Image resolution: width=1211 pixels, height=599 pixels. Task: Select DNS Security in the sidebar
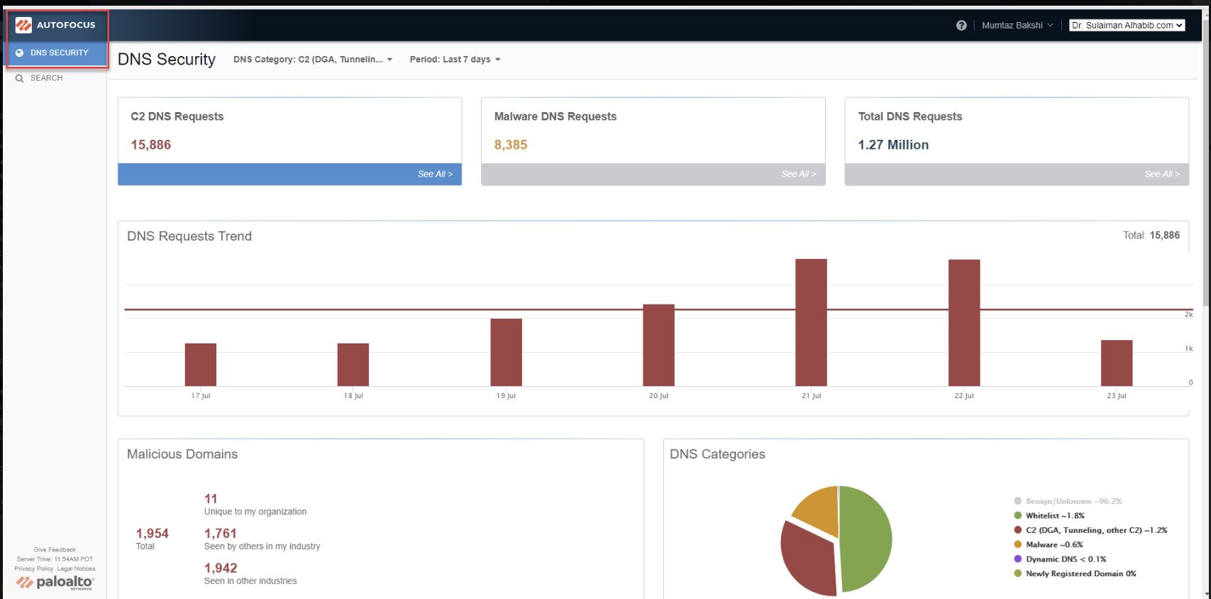point(59,53)
